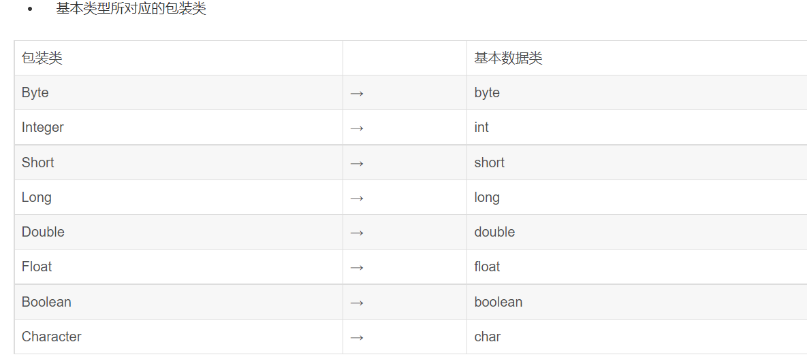Click the arrow in the Integer row

coord(357,129)
